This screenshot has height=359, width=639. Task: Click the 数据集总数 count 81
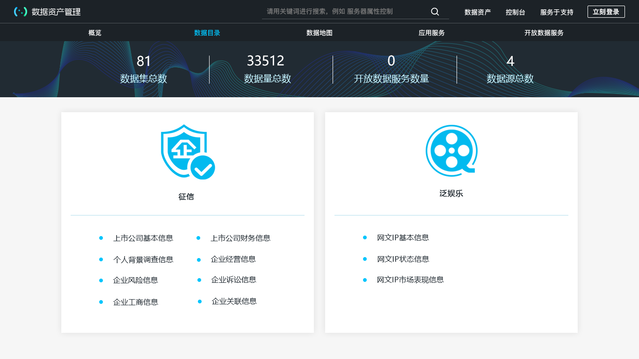144,61
